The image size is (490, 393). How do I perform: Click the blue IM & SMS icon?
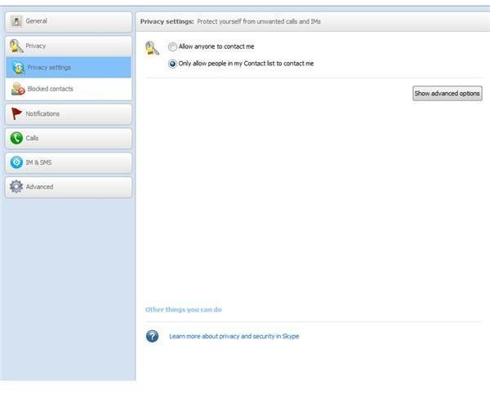coord(16,162)
